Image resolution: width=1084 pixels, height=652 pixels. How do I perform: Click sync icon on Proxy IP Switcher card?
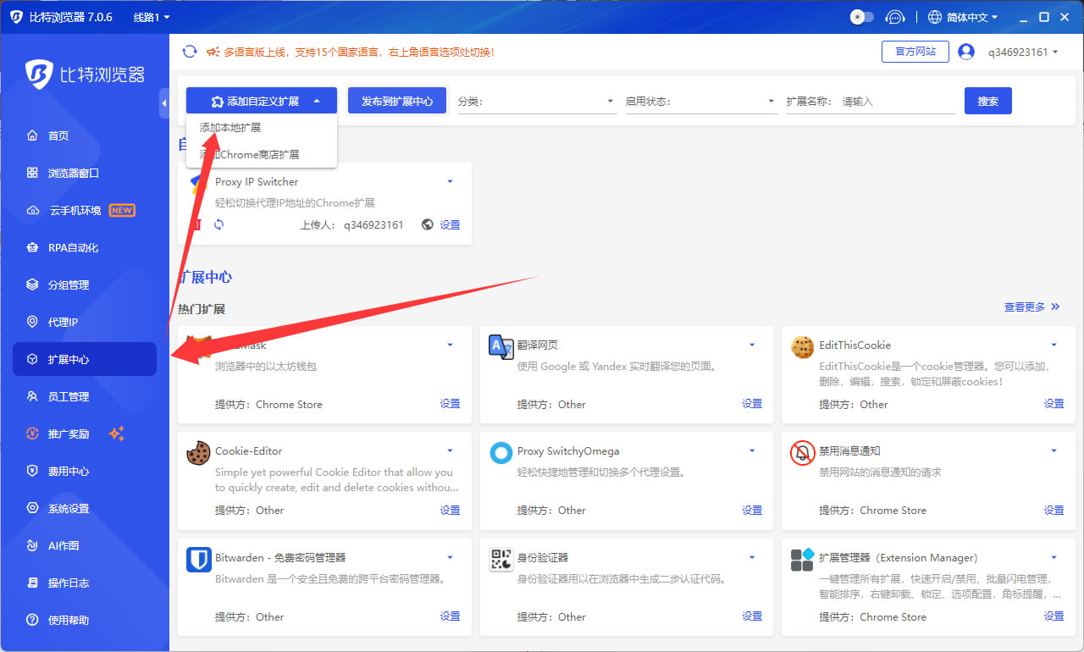pos(218,224)
